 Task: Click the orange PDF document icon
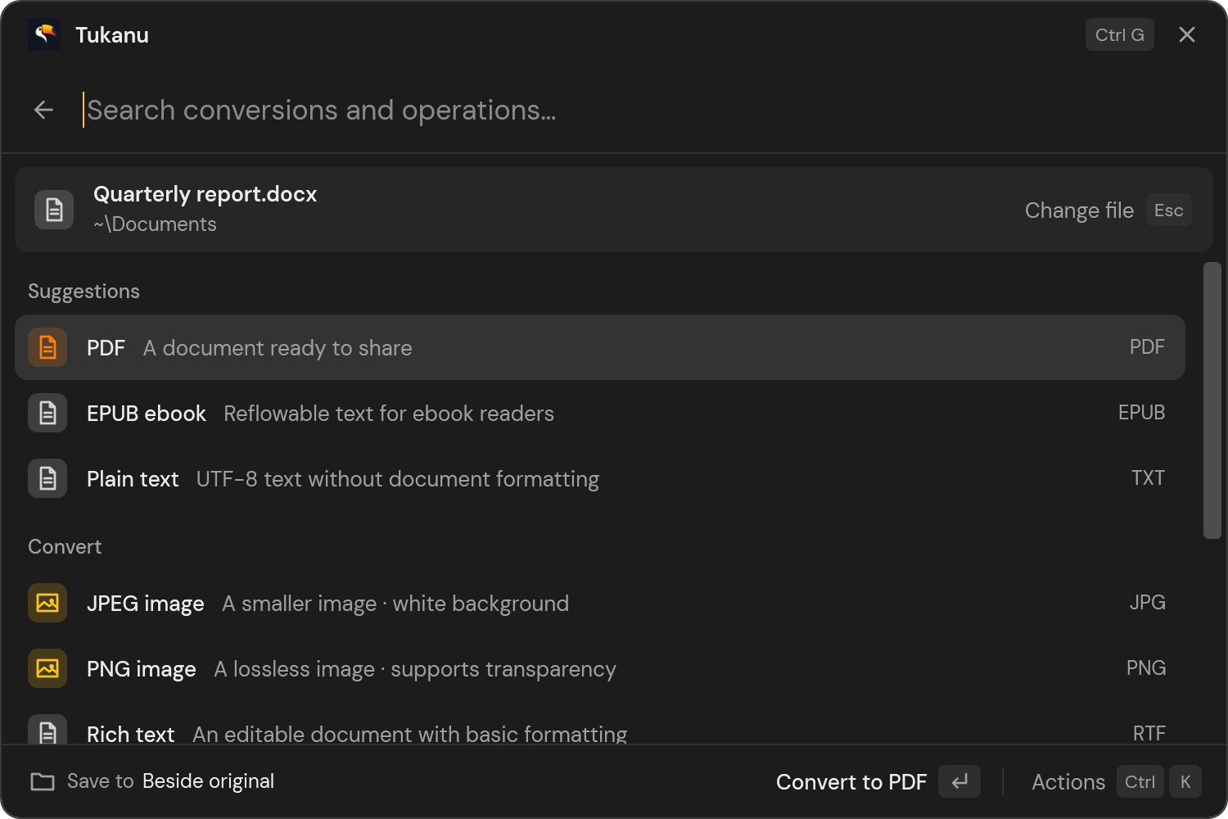pyautogui.click(x=47, y=347)
